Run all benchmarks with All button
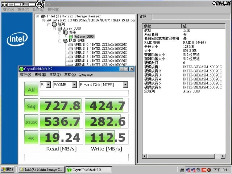 click(x=31, y=89)
